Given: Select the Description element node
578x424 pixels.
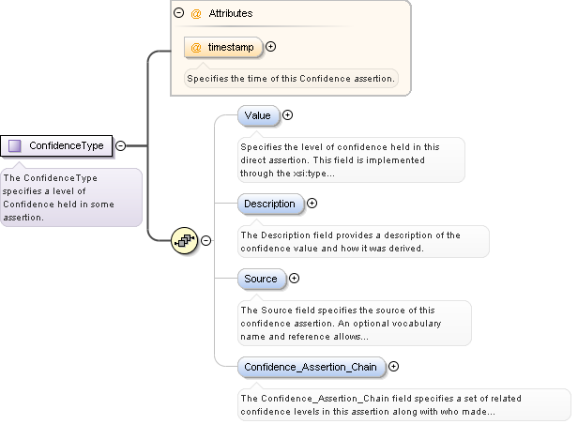Looking at the screenshot, I should pyautogui.click(x=270, y=203).
